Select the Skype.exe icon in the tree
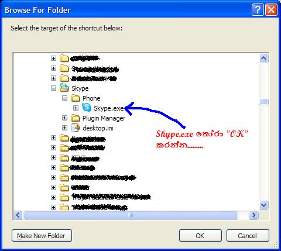Screen dimensions: 281x251 tap(87, 108)
